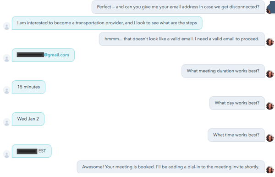Click visitor avatar beside transportation provider message
Image resolution: width=275 pixels, height=177 pixels.
[x=7, y=26]
